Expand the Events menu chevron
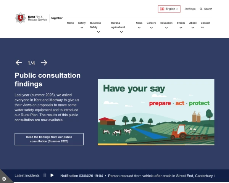 coord(181,27)
